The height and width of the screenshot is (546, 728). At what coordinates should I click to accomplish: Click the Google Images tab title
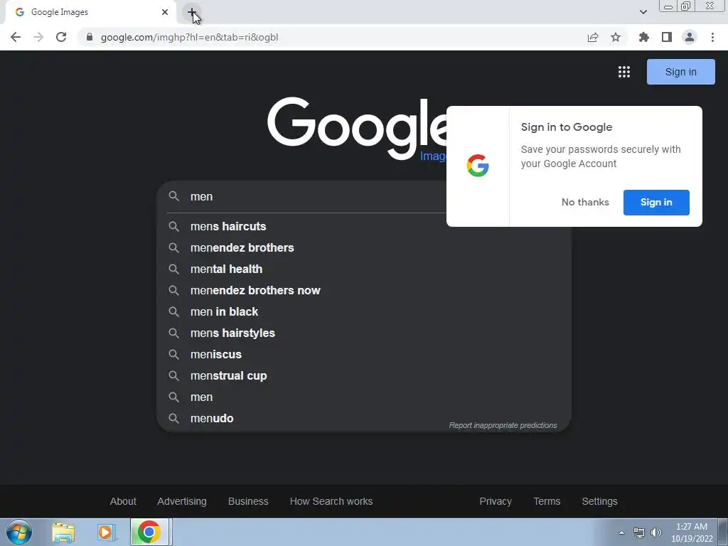[x=60, y=12]
